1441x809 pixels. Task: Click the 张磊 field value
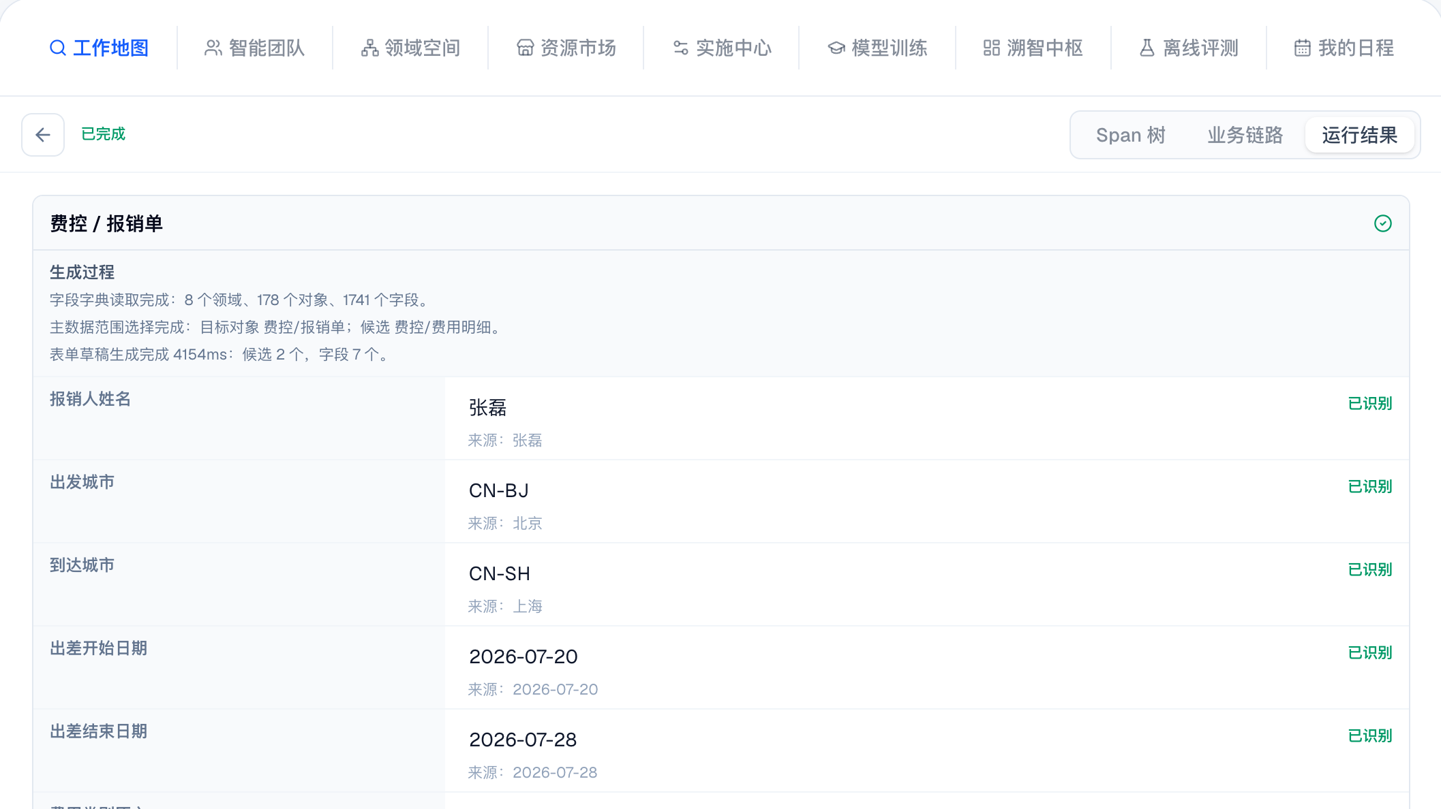(x=487, y=408)
